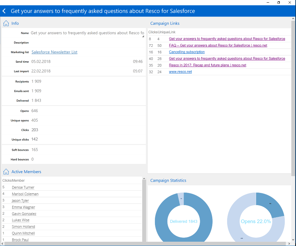Viewport: 296px width, 246px height.
Task: Click the home icon beside Info
Action: point(6,23)
